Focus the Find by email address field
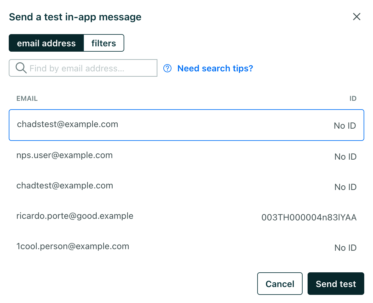 pyautogui.click(x=91, y=68)
